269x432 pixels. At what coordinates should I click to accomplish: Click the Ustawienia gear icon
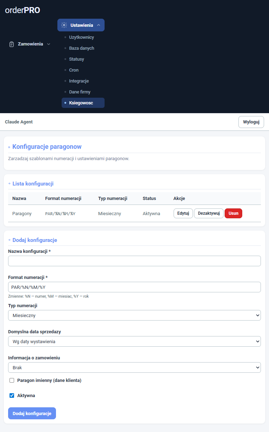click(x=64, y=25)
